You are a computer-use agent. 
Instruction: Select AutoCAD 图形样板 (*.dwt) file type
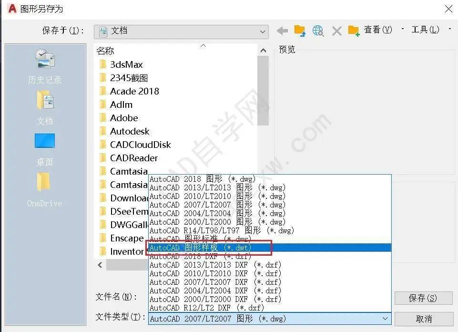coord(270,248)
